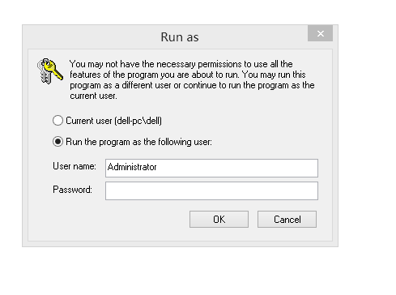Screen dimensions: 396x295
Task: Click the yellow key in the icon
Action: coord(53,70)
